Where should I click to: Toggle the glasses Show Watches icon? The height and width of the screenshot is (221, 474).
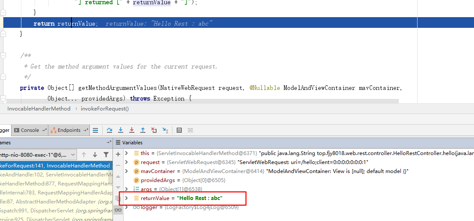pos(118,209)
